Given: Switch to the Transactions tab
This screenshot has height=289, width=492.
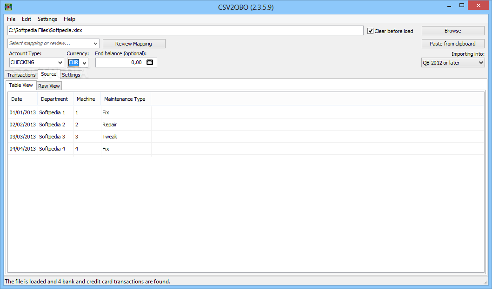Looking at the screenshot, I should [21, 75].
